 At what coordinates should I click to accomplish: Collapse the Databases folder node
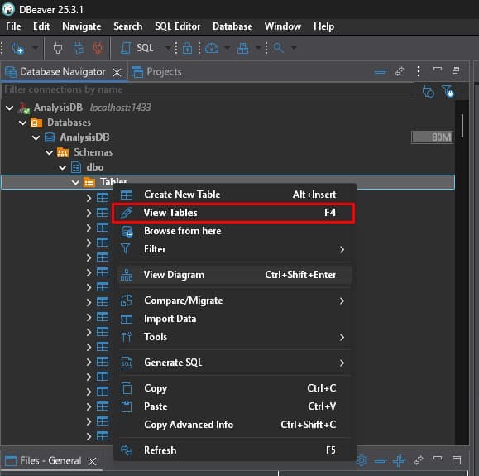22,123
